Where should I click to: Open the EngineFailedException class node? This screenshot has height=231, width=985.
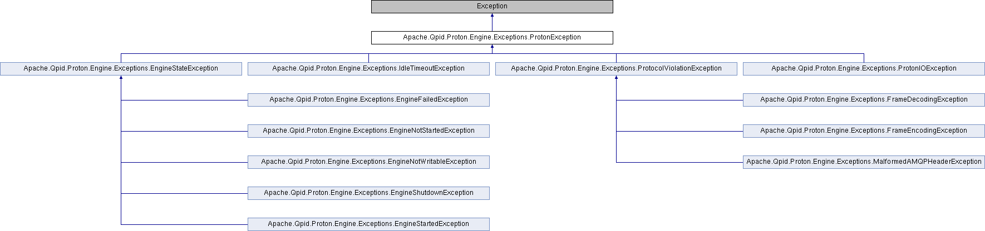[x=368, y=100]
